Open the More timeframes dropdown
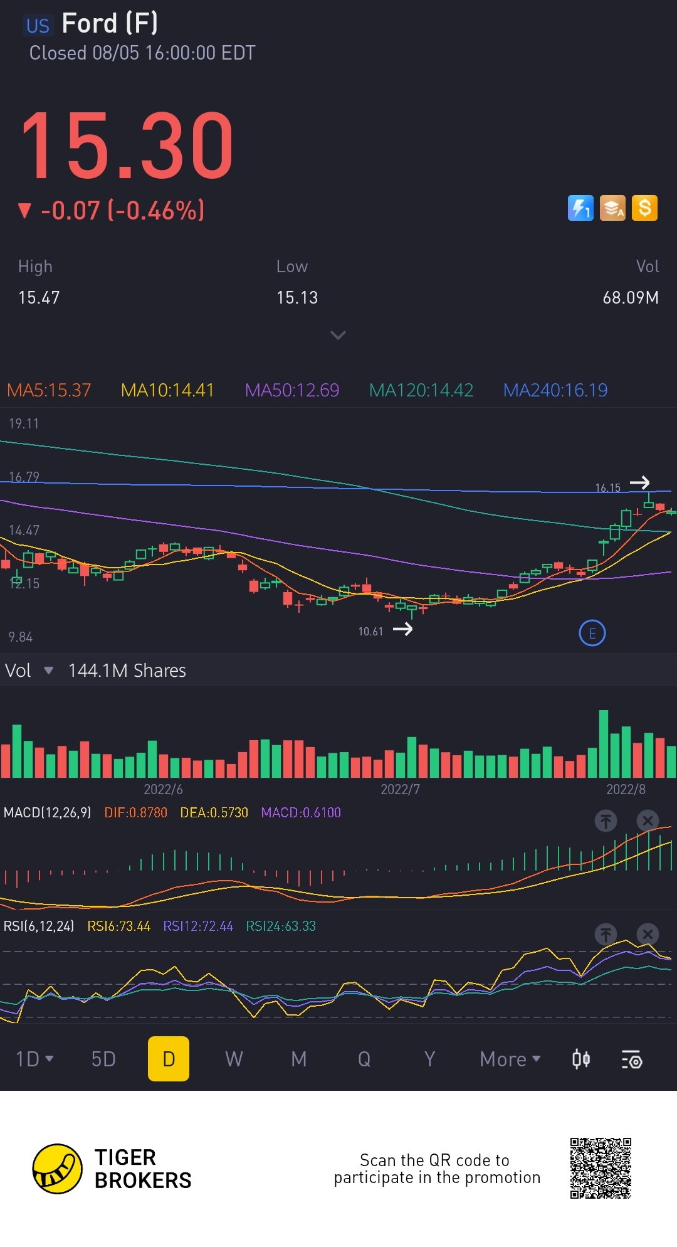Viewport: 677px width, 1247px height. 510,1059
